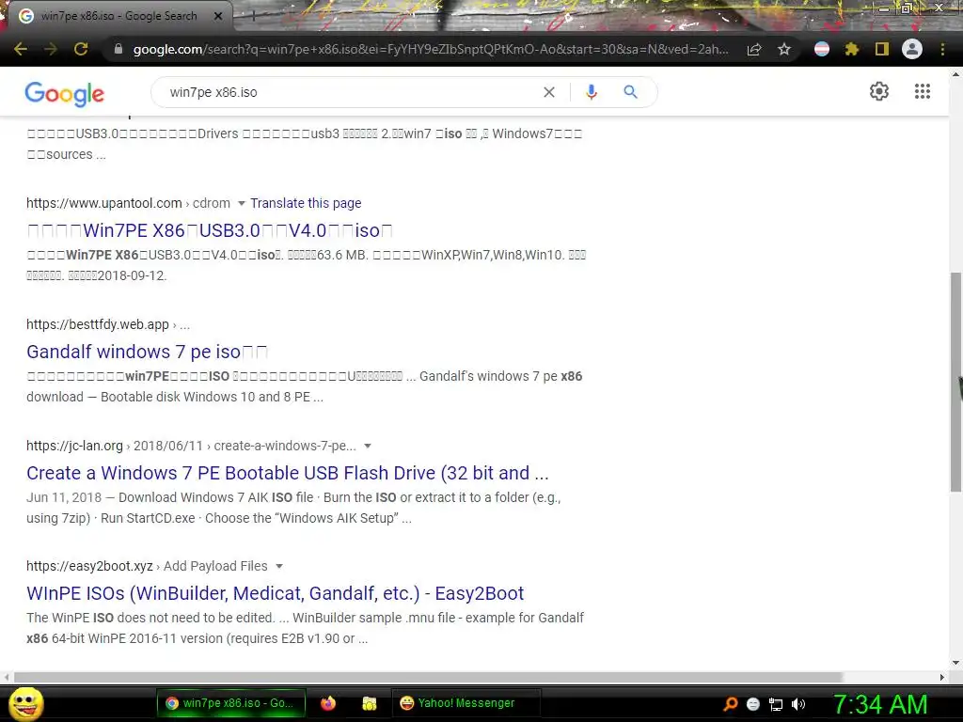
Task: Open the striped flag extension icon
Action: point(822,49)
